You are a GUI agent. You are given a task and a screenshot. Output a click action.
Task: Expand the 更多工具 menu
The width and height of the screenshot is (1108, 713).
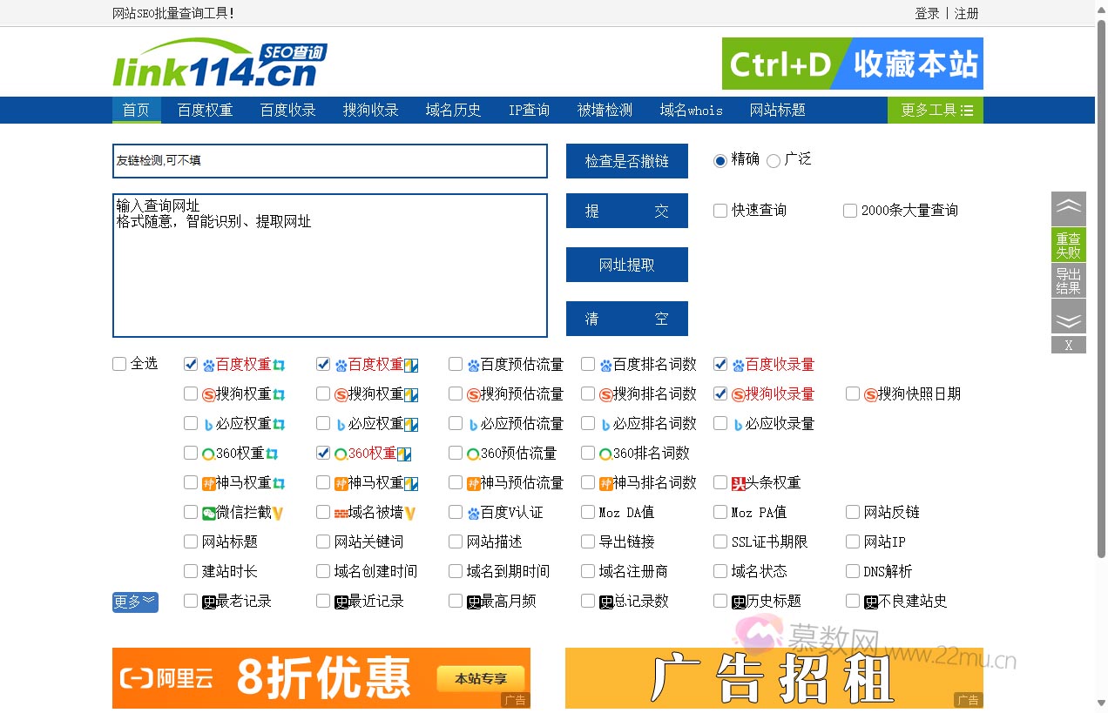pyautogui.click(x=936, y=111)
